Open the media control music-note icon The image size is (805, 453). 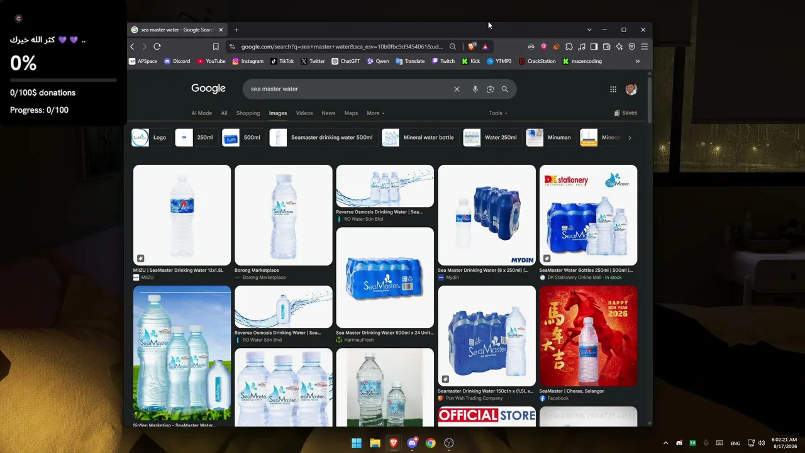pyautogui.click(x=582, y=47)
